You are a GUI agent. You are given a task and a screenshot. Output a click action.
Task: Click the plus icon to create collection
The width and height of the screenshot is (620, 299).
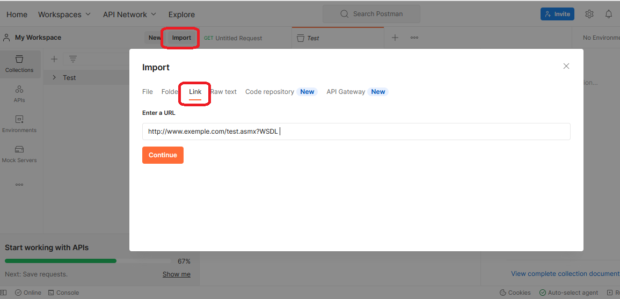(54, 59)
